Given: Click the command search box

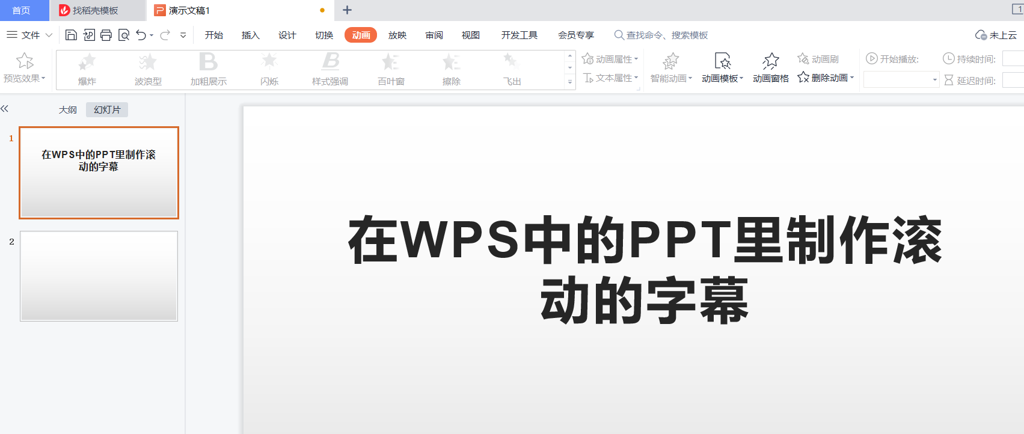Looking at the screenshot, I should tap(661, 35).
